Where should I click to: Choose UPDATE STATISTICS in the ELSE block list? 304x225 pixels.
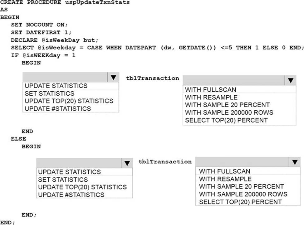tap(69, 172)
